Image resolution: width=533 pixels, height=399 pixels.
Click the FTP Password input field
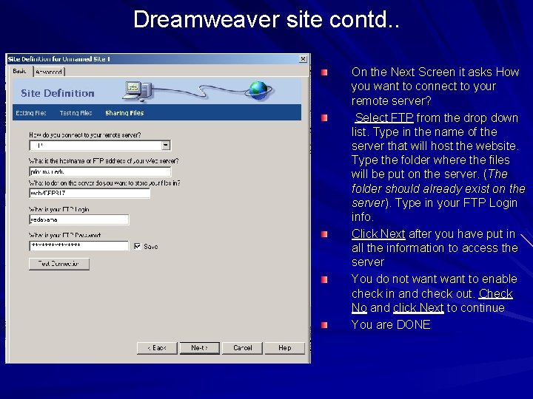click(79, 245)
